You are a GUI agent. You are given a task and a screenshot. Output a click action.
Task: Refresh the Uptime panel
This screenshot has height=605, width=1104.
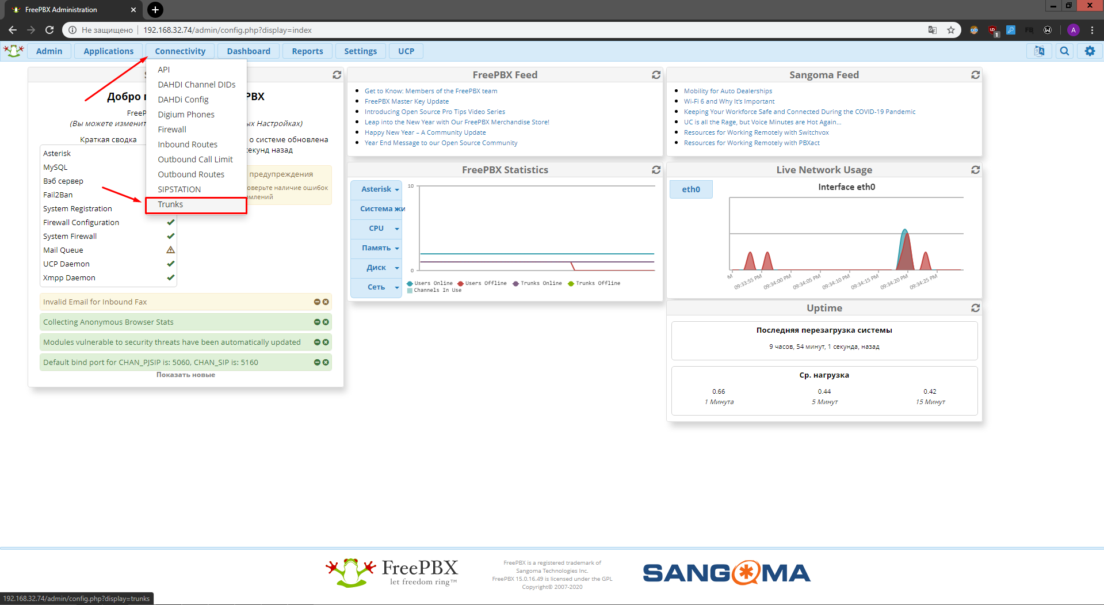point(975,308)
